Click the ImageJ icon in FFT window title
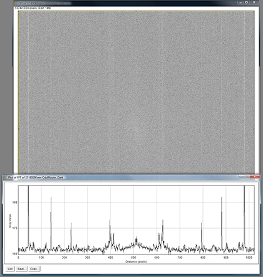The width and height of the screenshot is (263, 277). pyautogui.click(x=16, y=3)
